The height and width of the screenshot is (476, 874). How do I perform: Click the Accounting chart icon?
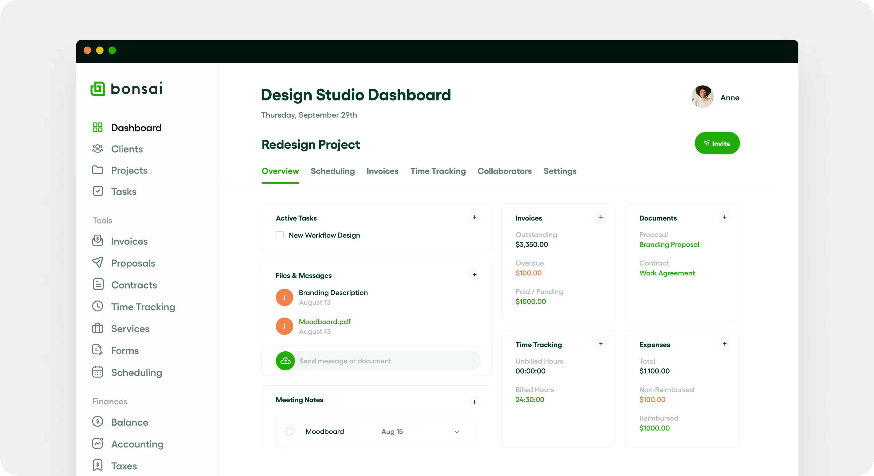97,443
